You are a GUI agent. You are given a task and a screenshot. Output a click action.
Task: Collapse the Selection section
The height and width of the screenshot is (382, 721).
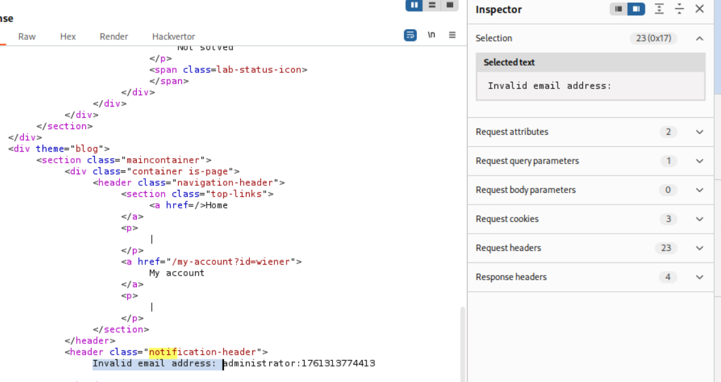(700, 38)
